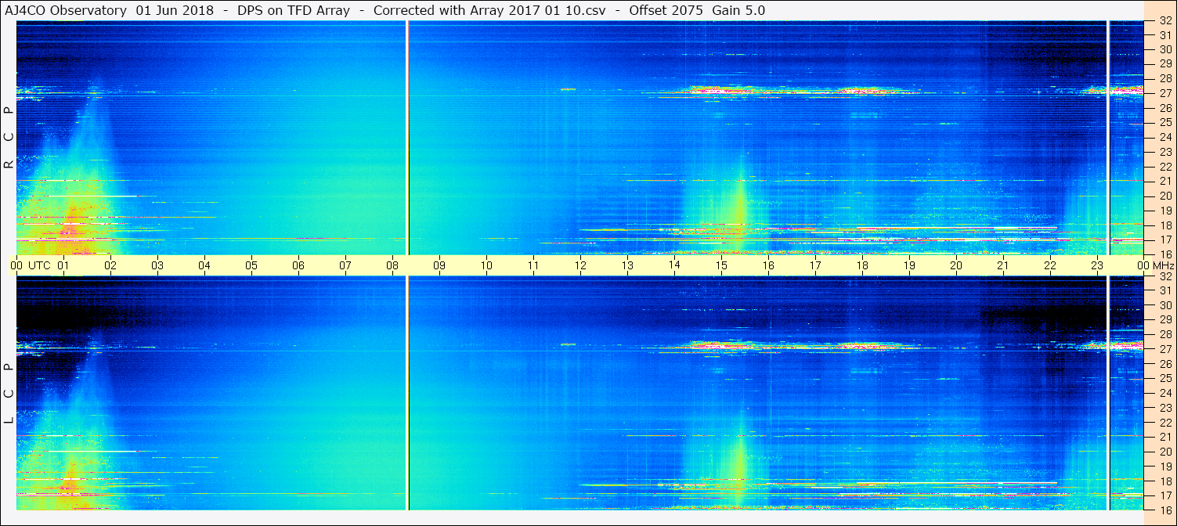
Task: Click the 30 MHz label beside the RCP panel
Action: pyautogui.click(x=1165, y=49)
